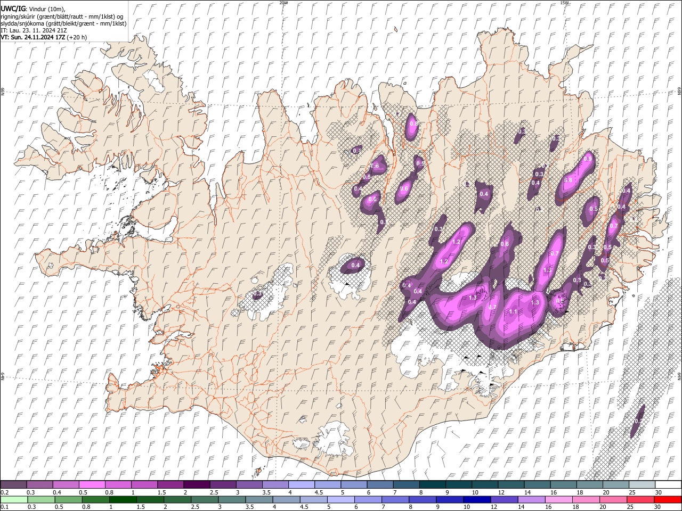Click the pale green swatch labeled 0.1 in the bottom row
The height and width of the screenshot is (511, 682).
point(13,499)
